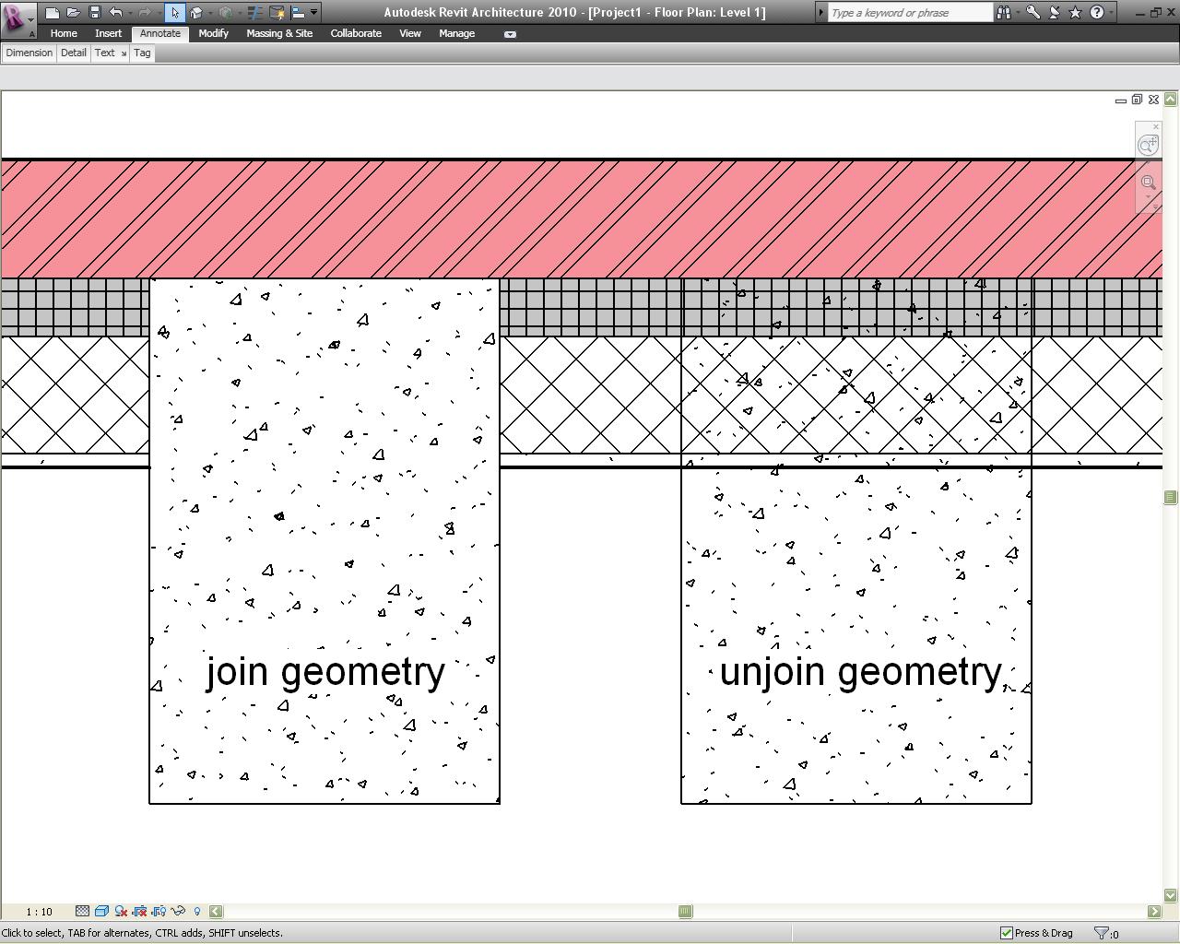Select the 'join geometry' text note
Image resolution: width=1180 pixels, height=944 pixels.
pyautogui.click(x=325, y=672)
